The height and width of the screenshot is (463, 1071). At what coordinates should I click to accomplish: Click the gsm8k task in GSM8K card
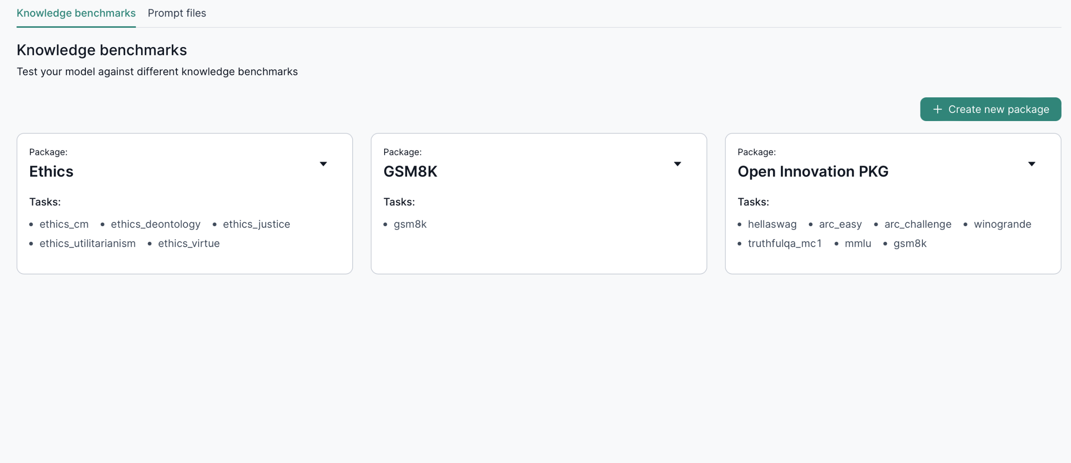click(x=410, y=224)
